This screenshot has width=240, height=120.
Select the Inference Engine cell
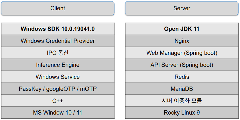(58, 65)
